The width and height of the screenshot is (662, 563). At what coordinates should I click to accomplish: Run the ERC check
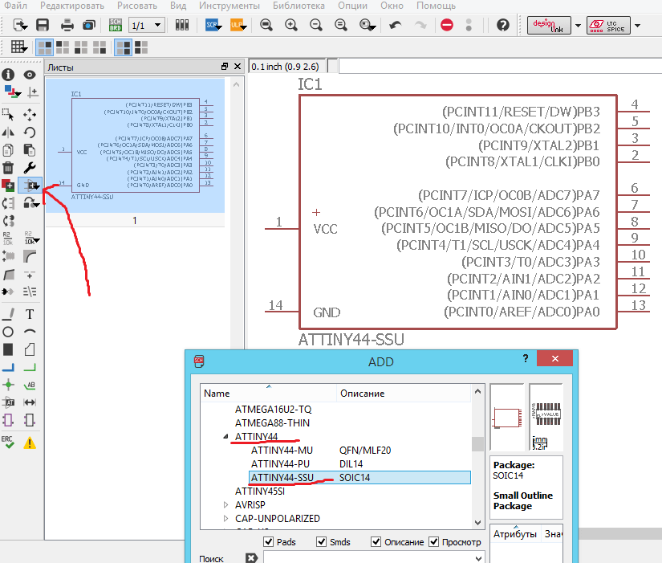(x=7, y=442)
